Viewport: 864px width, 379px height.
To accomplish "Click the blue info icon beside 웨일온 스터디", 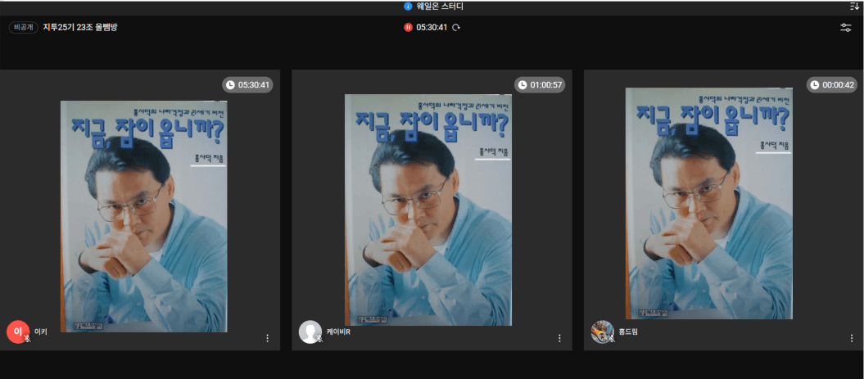I will coord(409,7).
